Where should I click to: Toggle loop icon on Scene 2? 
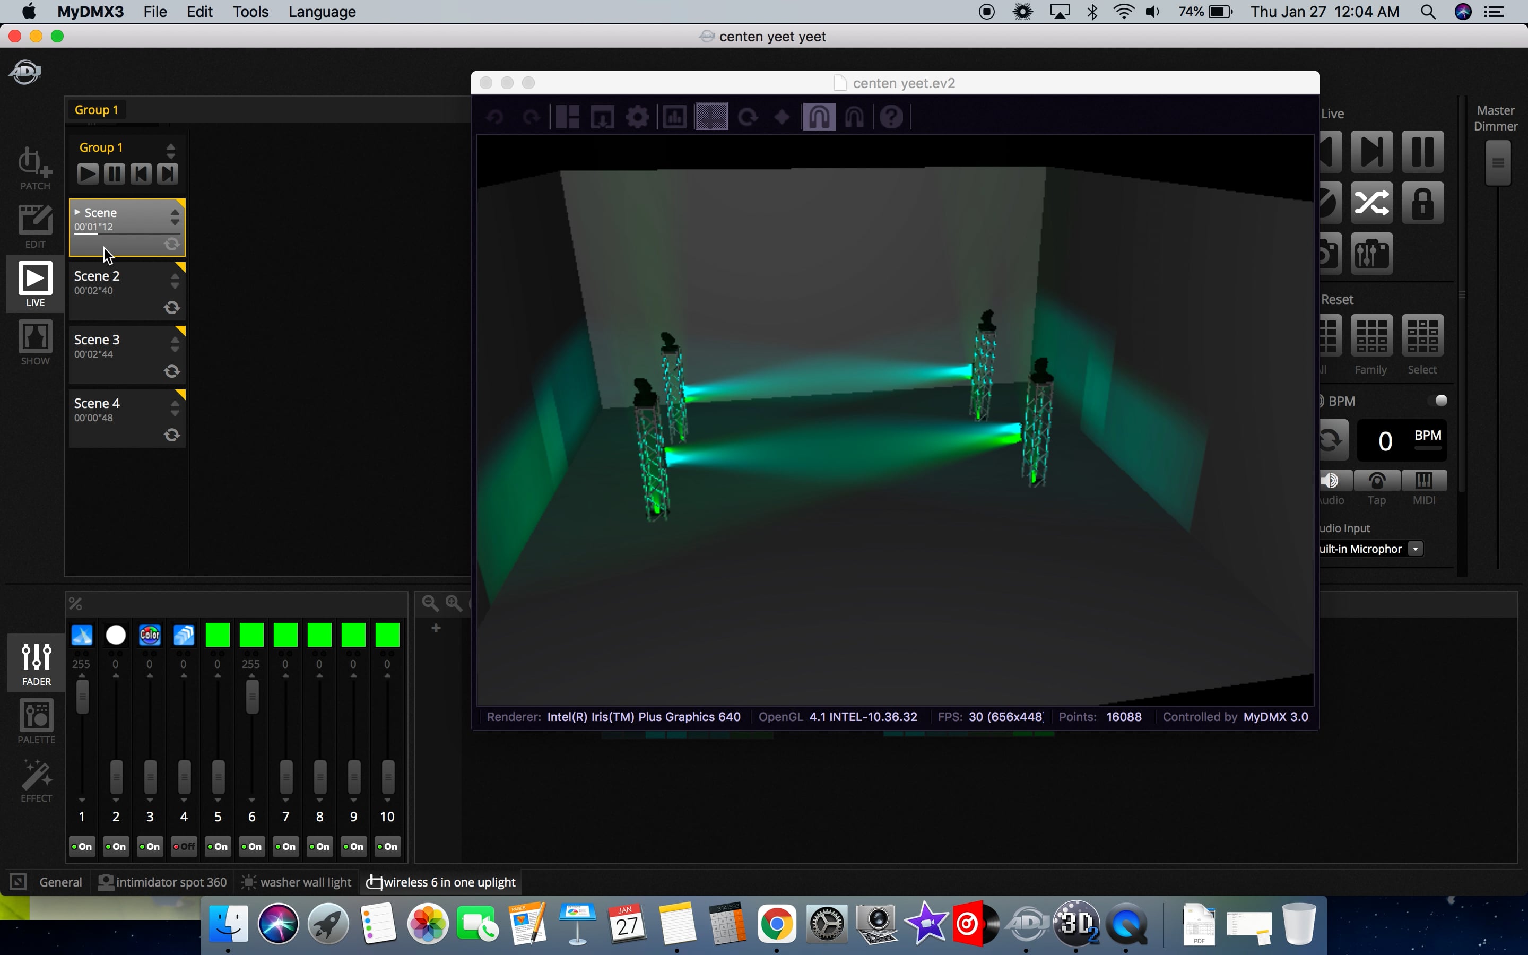pyautogui.click(x=172, y=308)
